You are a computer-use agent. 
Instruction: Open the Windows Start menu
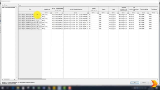tap(2, 88)
